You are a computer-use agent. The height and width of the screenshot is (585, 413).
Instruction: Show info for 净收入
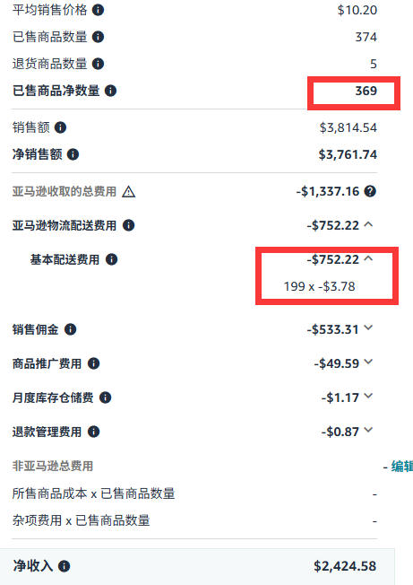coord(64,566)
